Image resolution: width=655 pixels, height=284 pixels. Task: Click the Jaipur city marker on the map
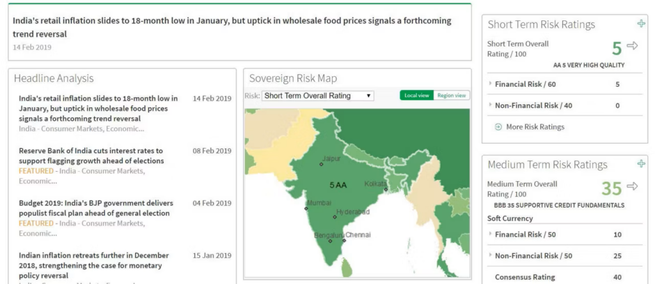(321, 164)
